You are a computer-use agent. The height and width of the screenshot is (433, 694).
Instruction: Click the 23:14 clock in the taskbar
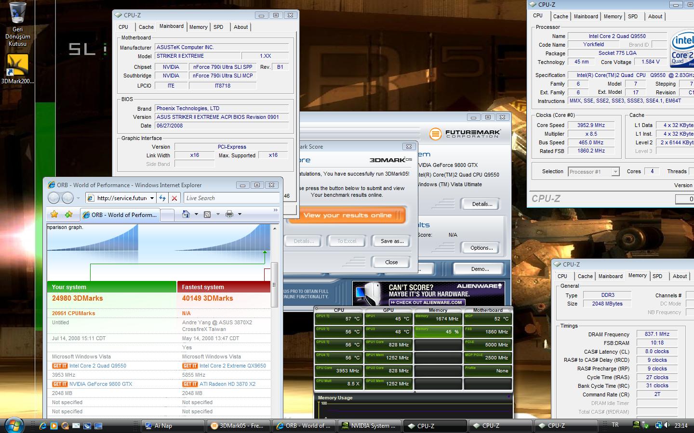pyautogui.click(x=681, y=425)
